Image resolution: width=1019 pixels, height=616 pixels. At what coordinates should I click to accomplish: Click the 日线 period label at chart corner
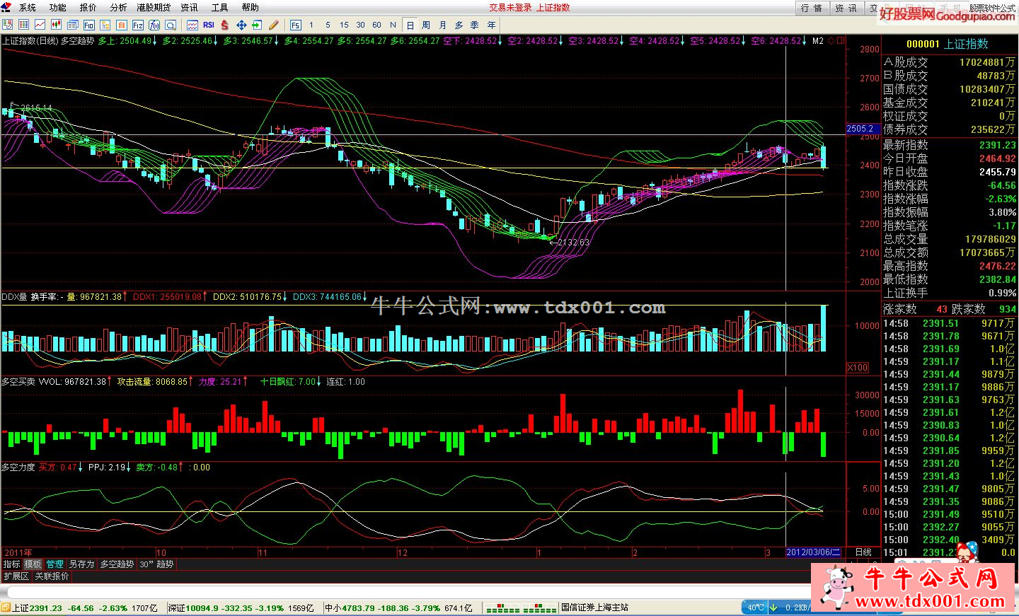(x=863, y=552)
